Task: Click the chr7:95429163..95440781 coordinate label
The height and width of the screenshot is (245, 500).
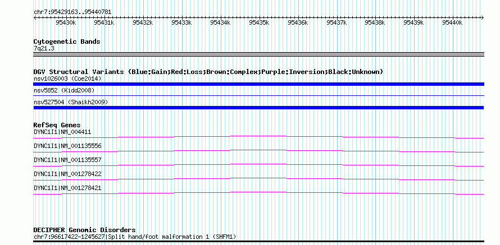Action: (x=72, y=12)
